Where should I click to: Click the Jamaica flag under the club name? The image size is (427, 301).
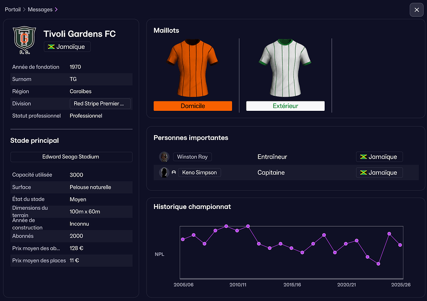pos(51,47)
